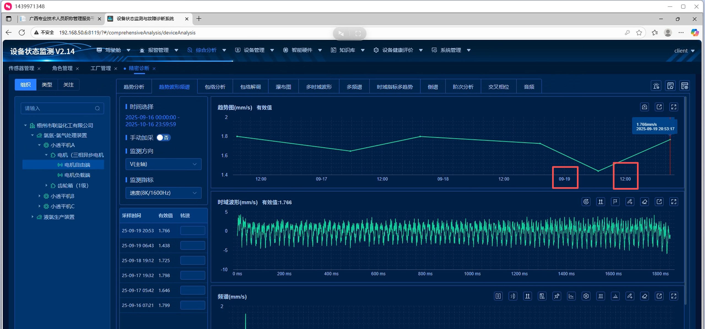Export the time waveform via its pop-out icon

(659, 202)
